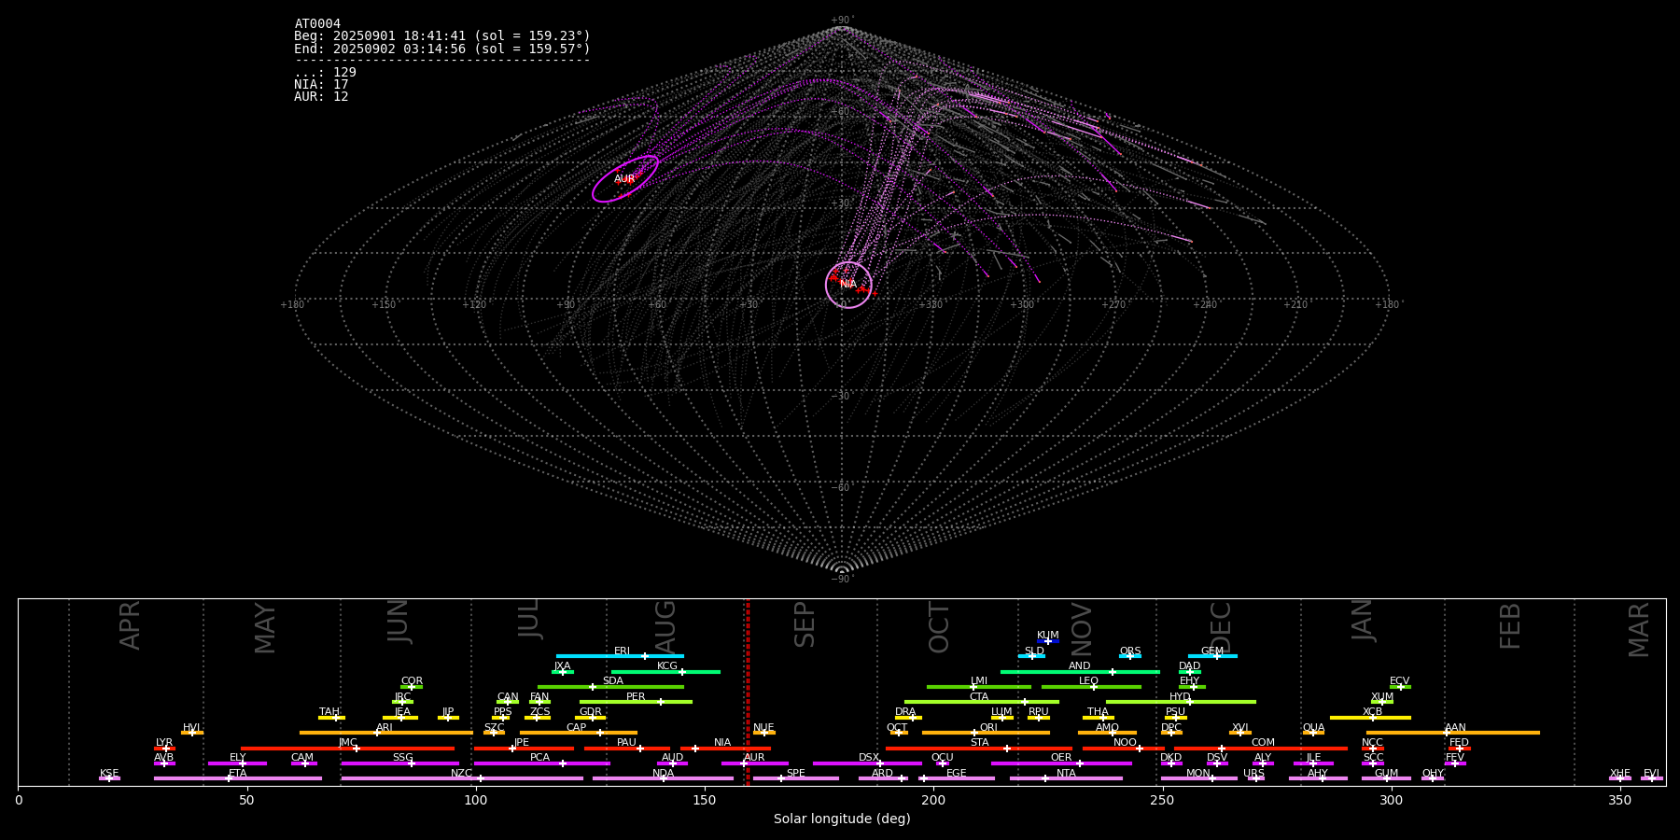Screen dimensions: 1680x840
Task: Click the pink XHE bar near March
Action: 1620,778
